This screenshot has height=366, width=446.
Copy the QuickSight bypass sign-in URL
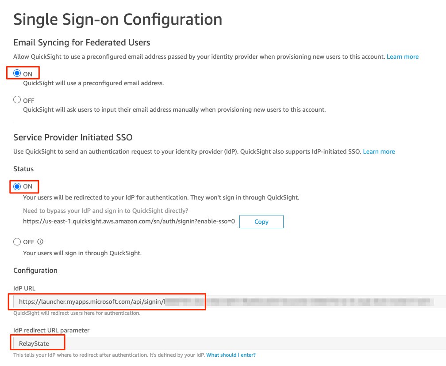coord(261,222)
